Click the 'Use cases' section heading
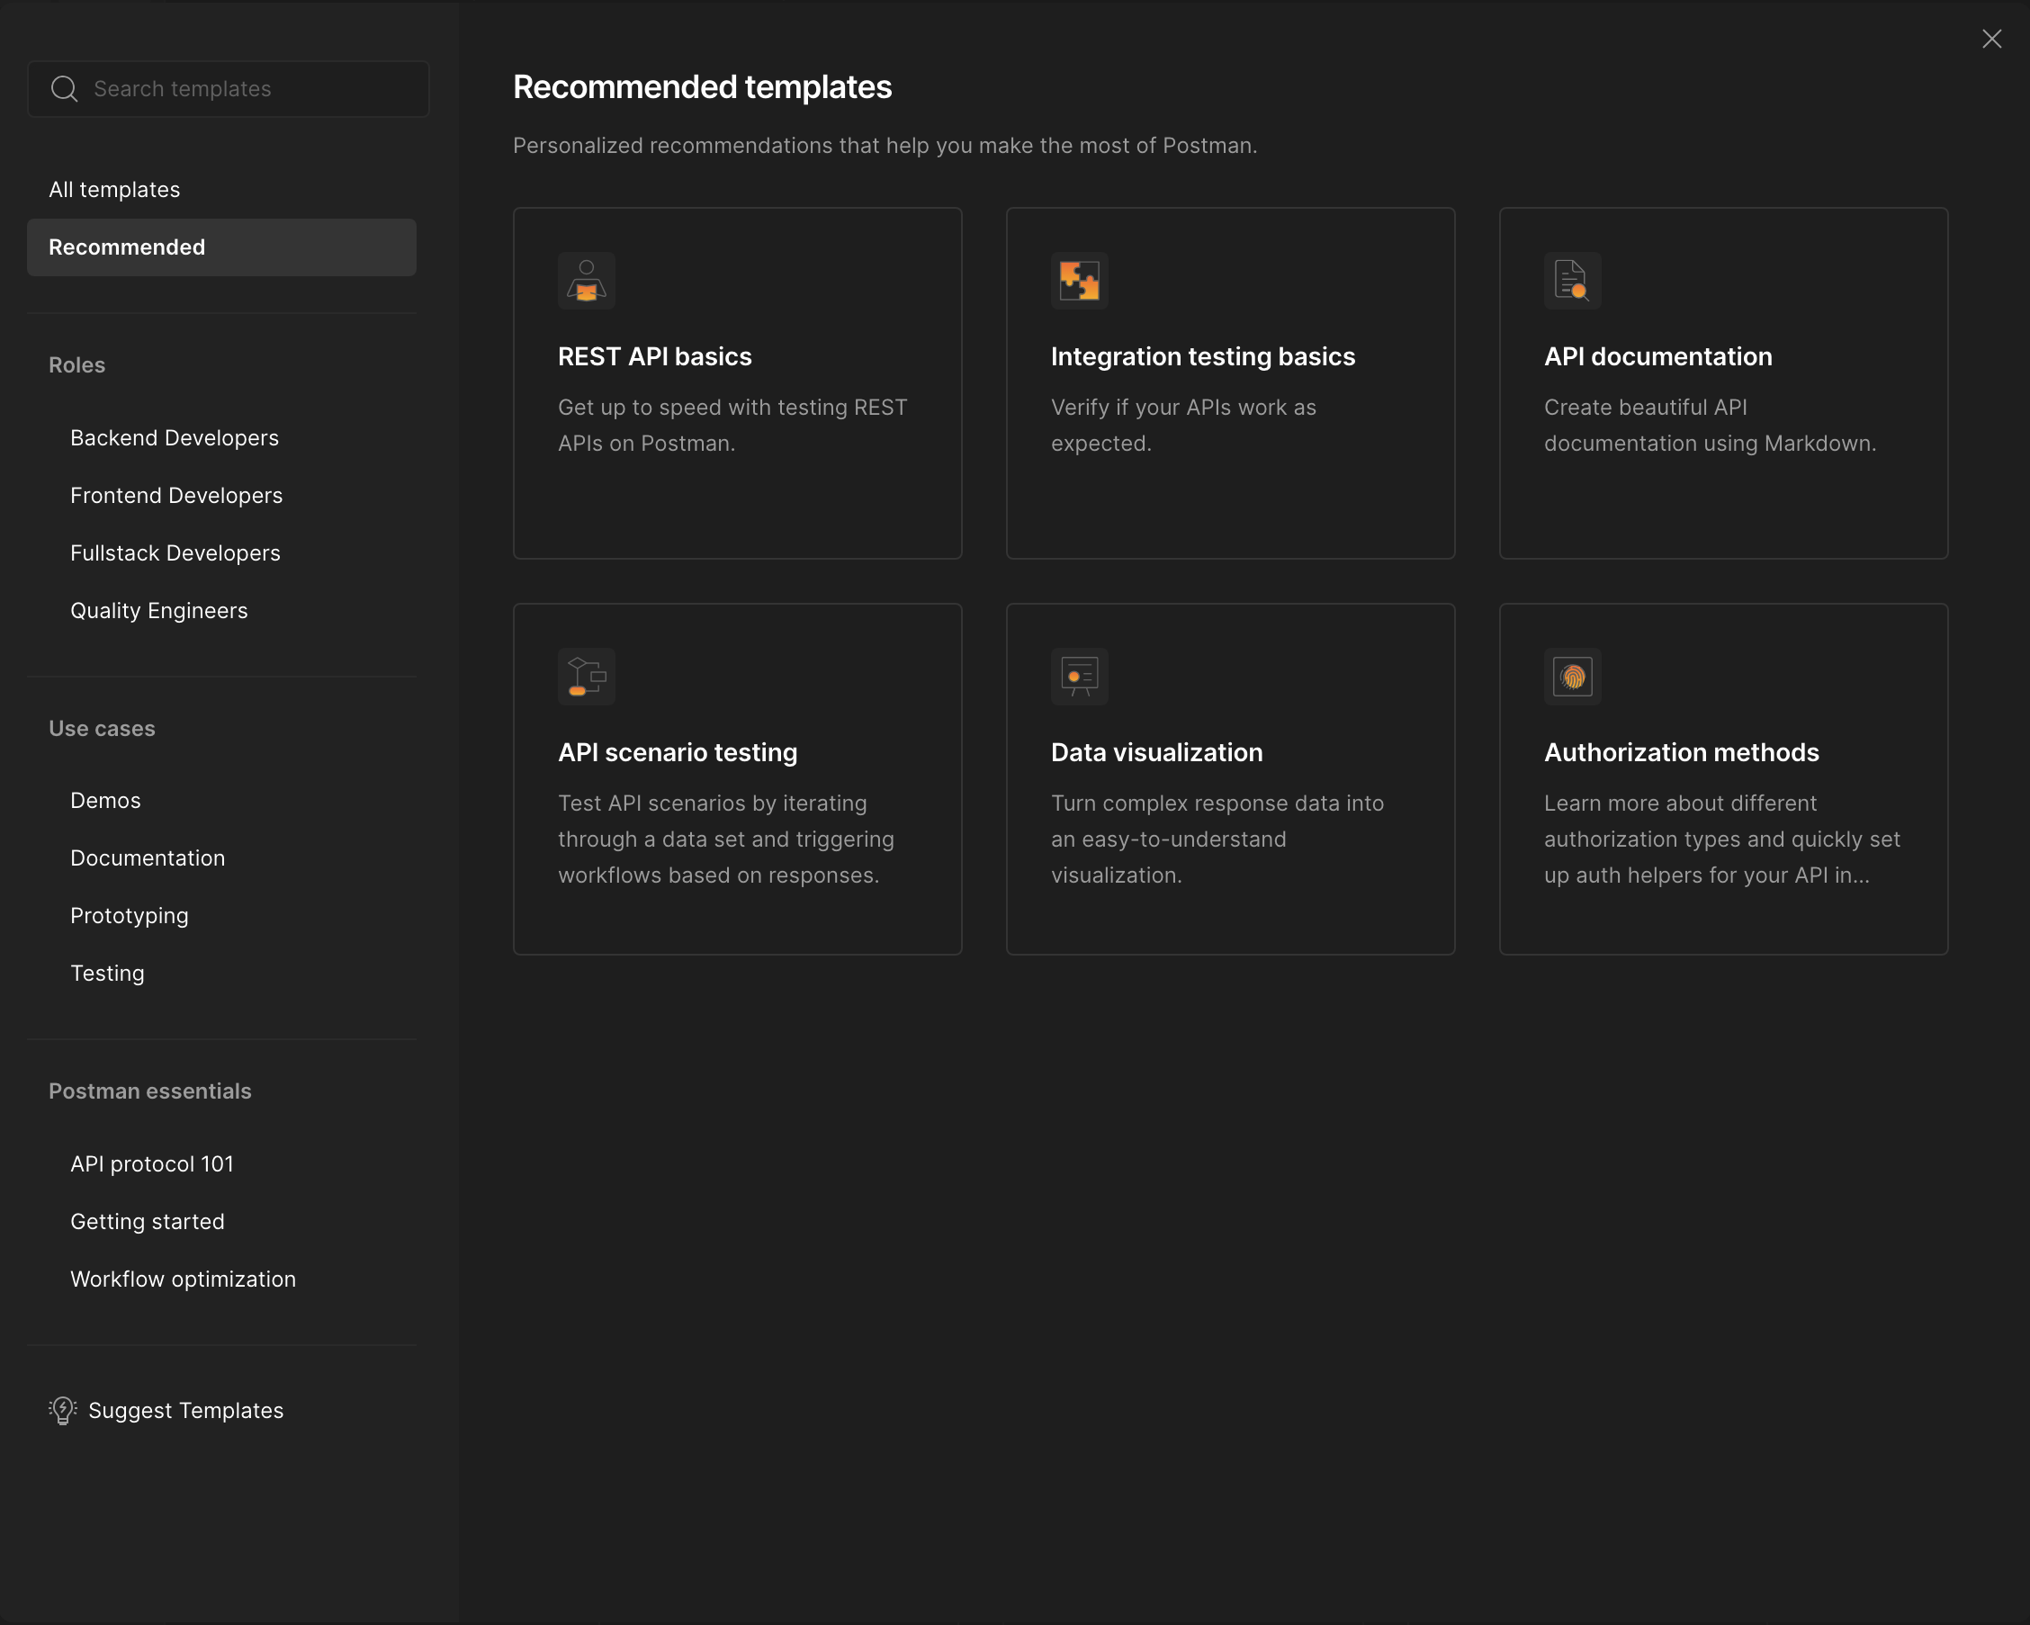This screenshot has width=2030, height=1625. pyautogui.click(x=102, y=728)
